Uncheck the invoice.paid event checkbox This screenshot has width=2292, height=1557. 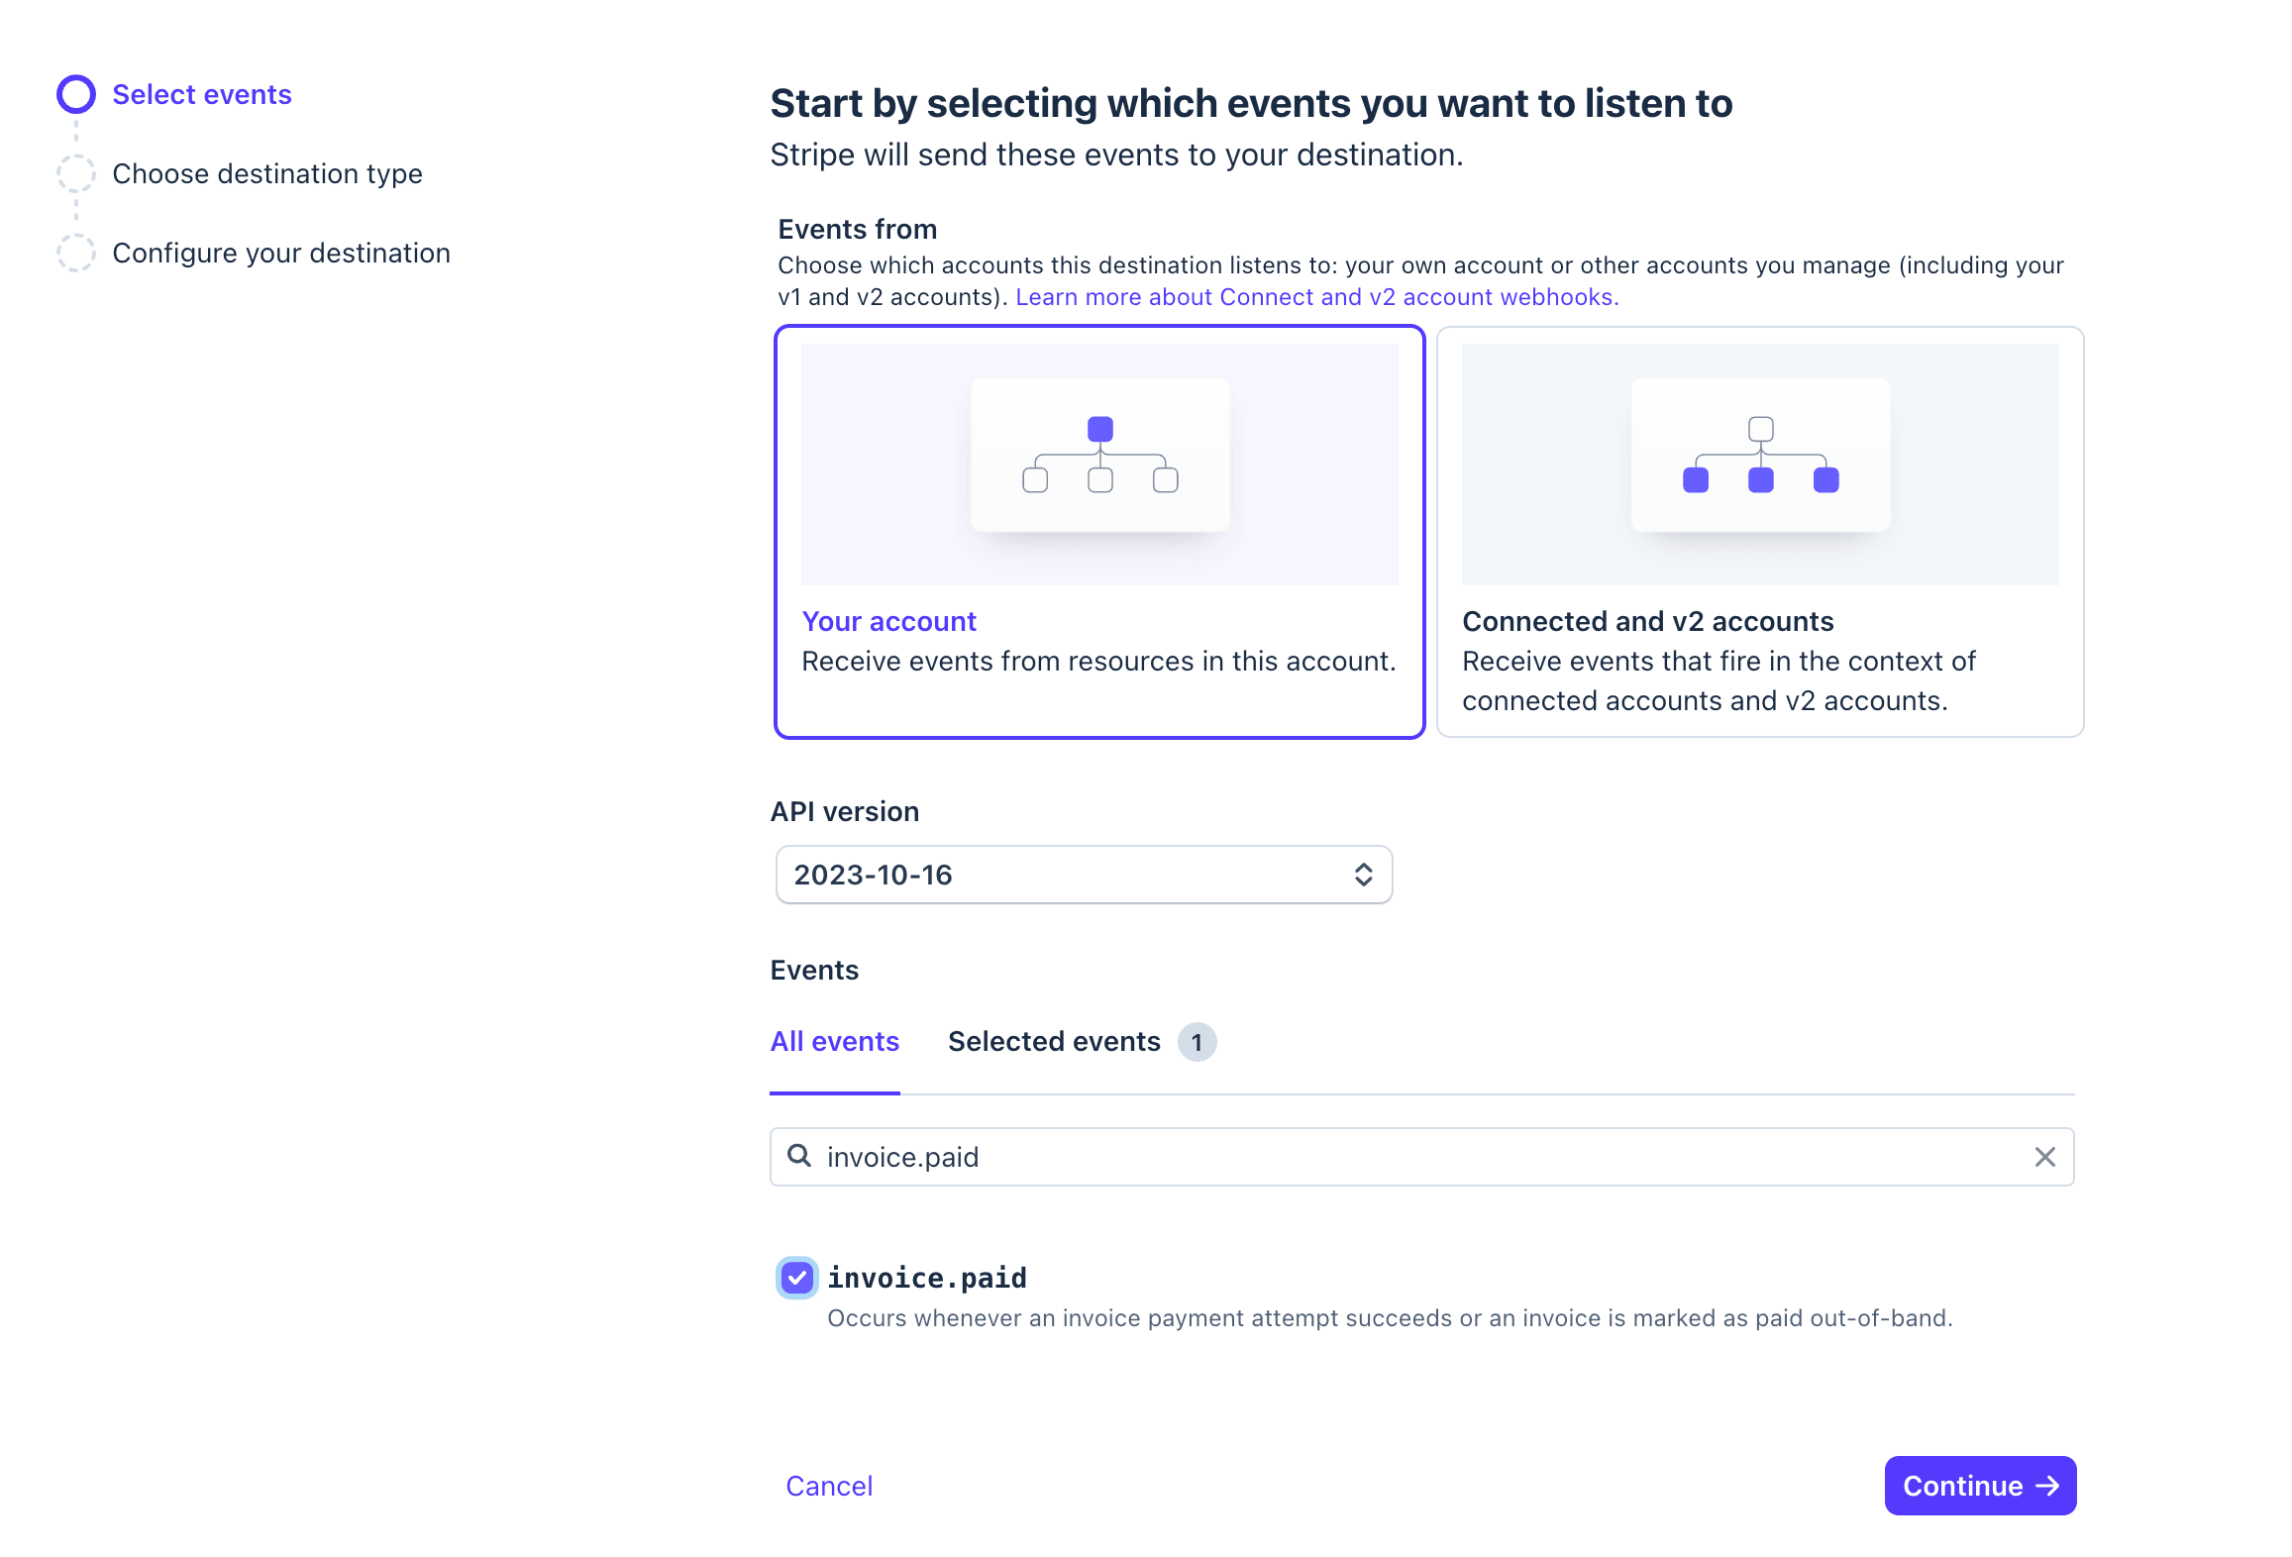[x=797, y=1277]
